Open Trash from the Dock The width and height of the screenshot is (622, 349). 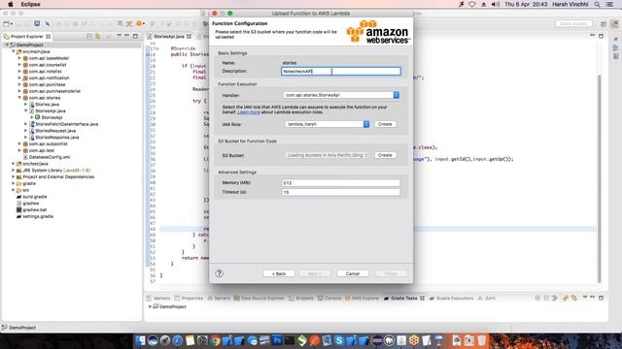(x=481, y=340)
